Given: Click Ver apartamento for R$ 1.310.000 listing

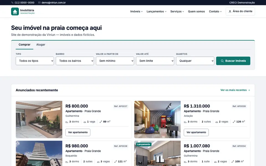Looking at the screenshot, I should tap(196, 132).
